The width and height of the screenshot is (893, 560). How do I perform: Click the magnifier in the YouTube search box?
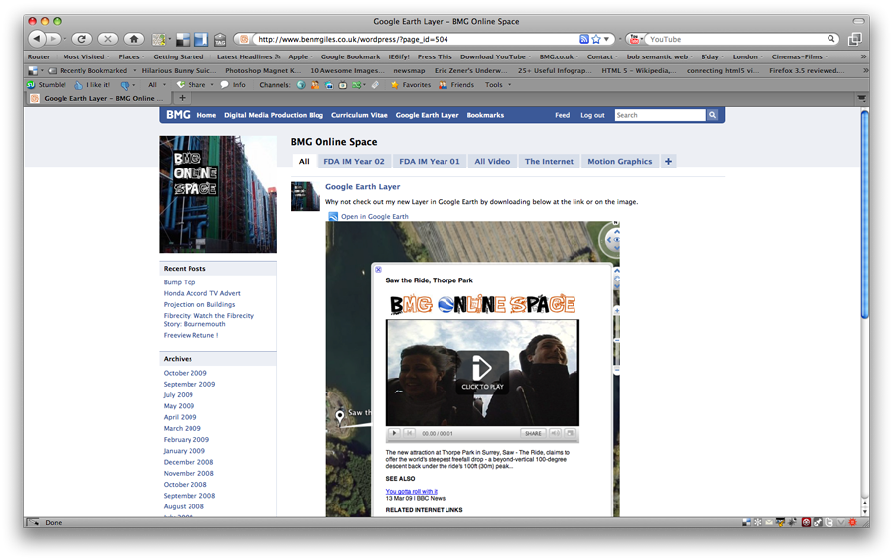click(830, 39)
